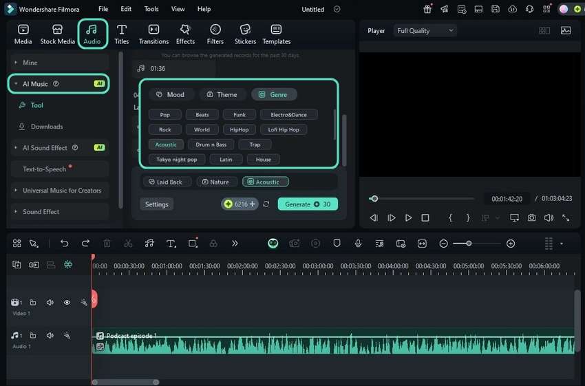Screen dimensions: 585x386
Task: Open the Help menu
Action: coord(204,9)
